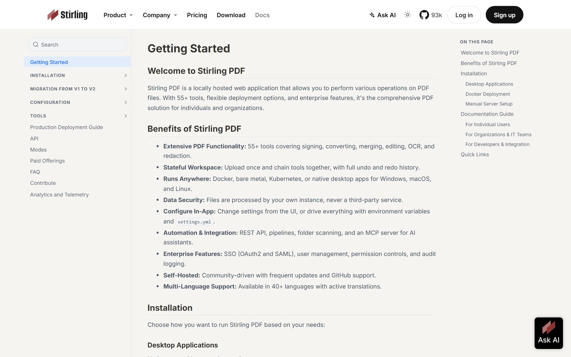Jump to Desktop Applications in TOC

tap(489, 84)
